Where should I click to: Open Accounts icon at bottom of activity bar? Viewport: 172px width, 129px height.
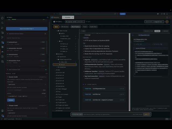pyautogui.click(x=2, y=111)
